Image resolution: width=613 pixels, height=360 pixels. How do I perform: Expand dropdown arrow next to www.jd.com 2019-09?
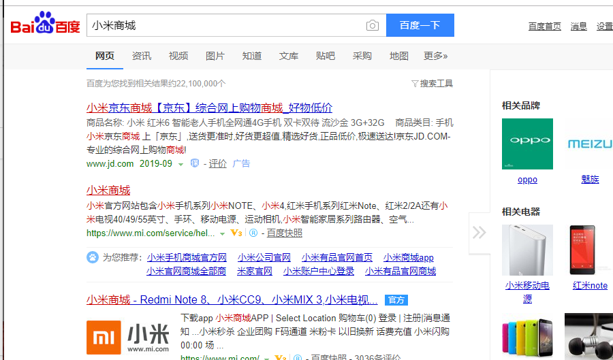[180, 165]
